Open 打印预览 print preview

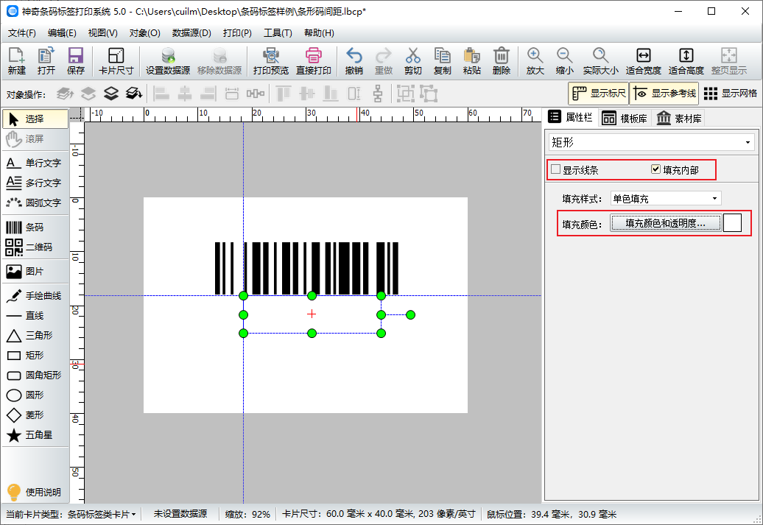(x=270, y=61)
